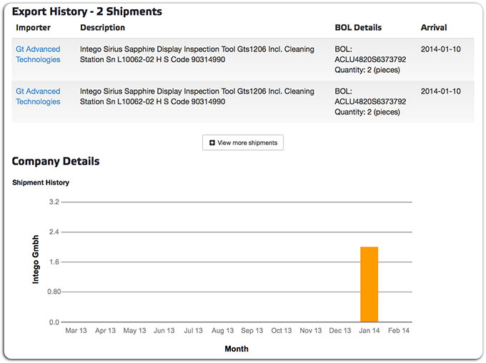The image size is (486, 363).
Task: Click the second row's 2014-01-10 arrival date
Action: (441, 91)
